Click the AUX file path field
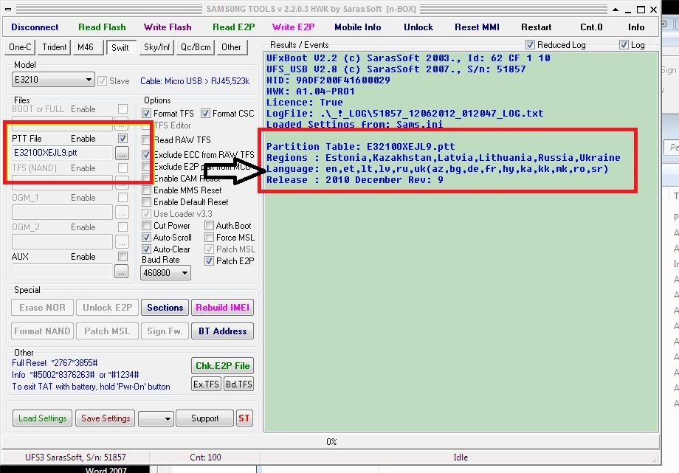The width and height of the screenshot is (679, 473). click(62, 272)
